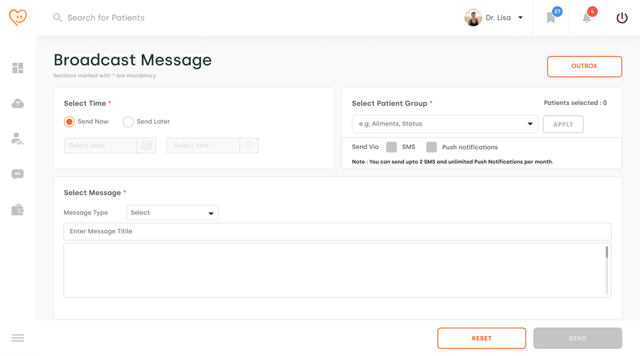Open the Message Type dropdown
The image size is (640, 356).
coord(172,213)
